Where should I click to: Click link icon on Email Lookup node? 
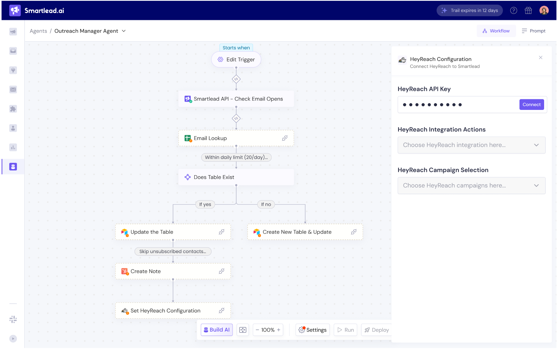[285, 138]
